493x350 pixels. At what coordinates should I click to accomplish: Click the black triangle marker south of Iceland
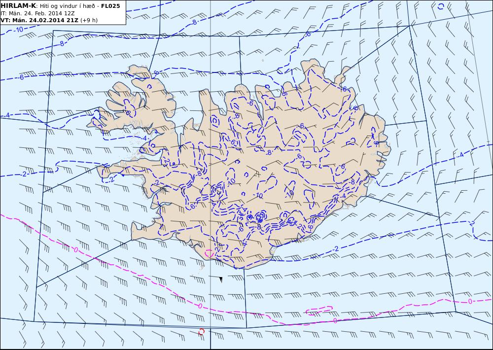221,279
